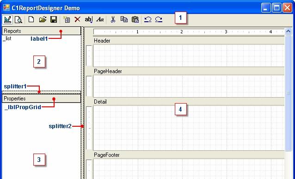Redo the last undone action

[159, 19]
